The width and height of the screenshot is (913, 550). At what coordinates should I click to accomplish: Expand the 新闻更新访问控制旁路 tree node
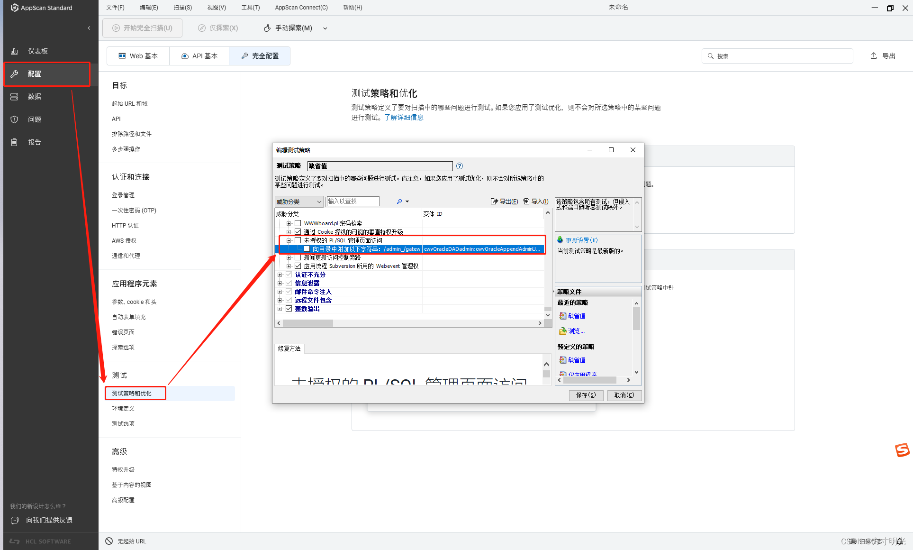pyautogui.click(x=289, y=257)
